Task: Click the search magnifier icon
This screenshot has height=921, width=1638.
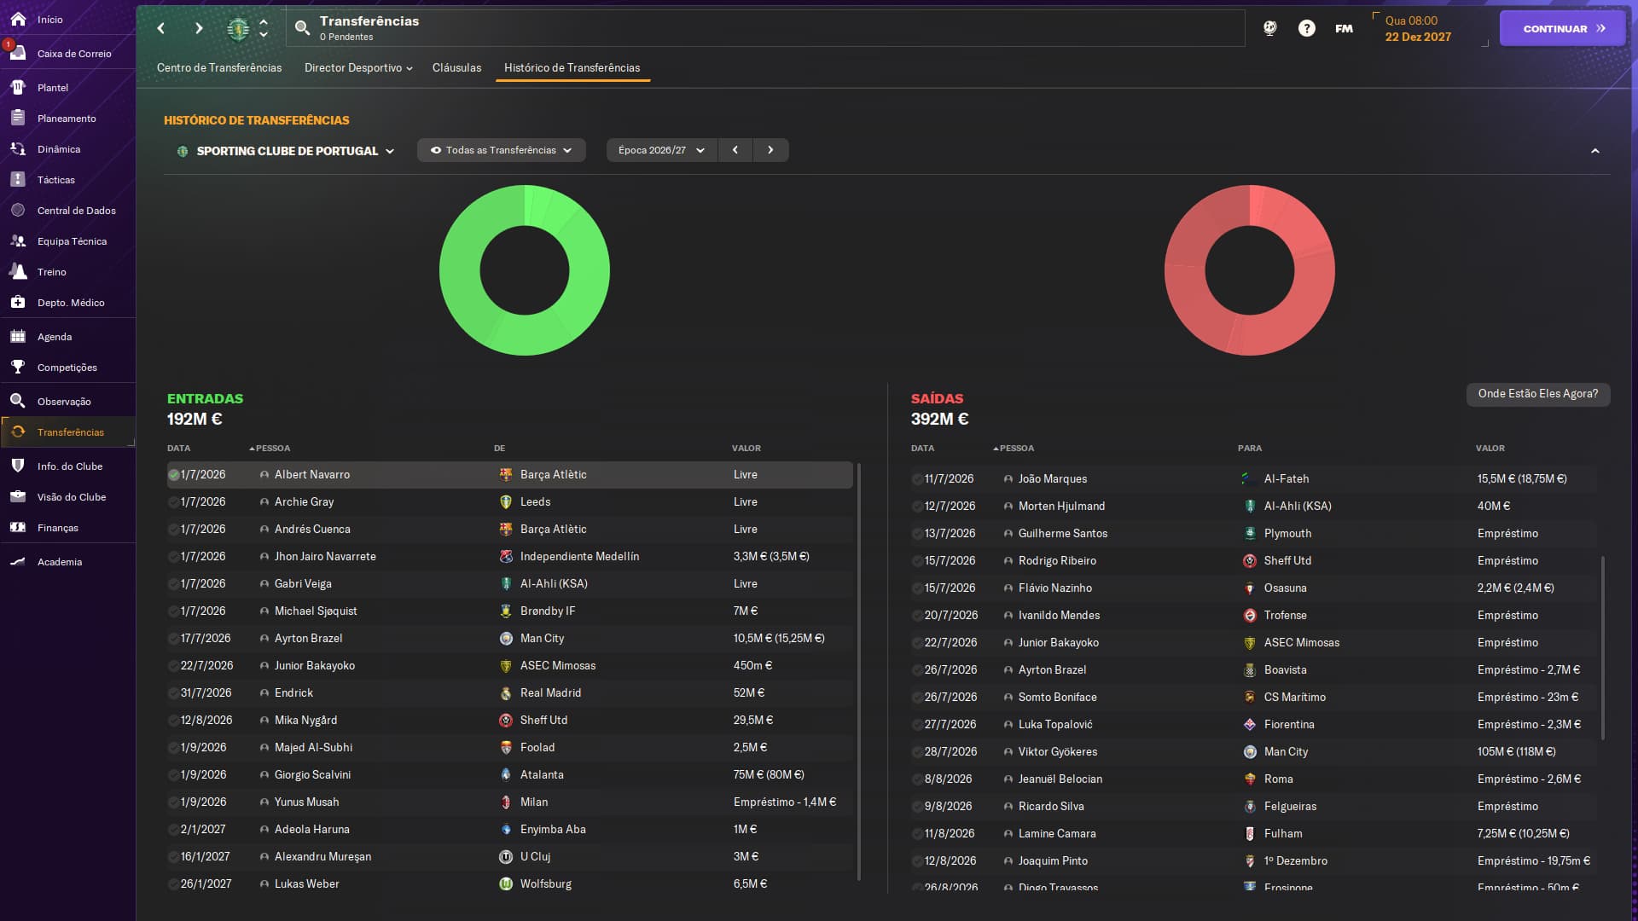Action: click(302, 28)
